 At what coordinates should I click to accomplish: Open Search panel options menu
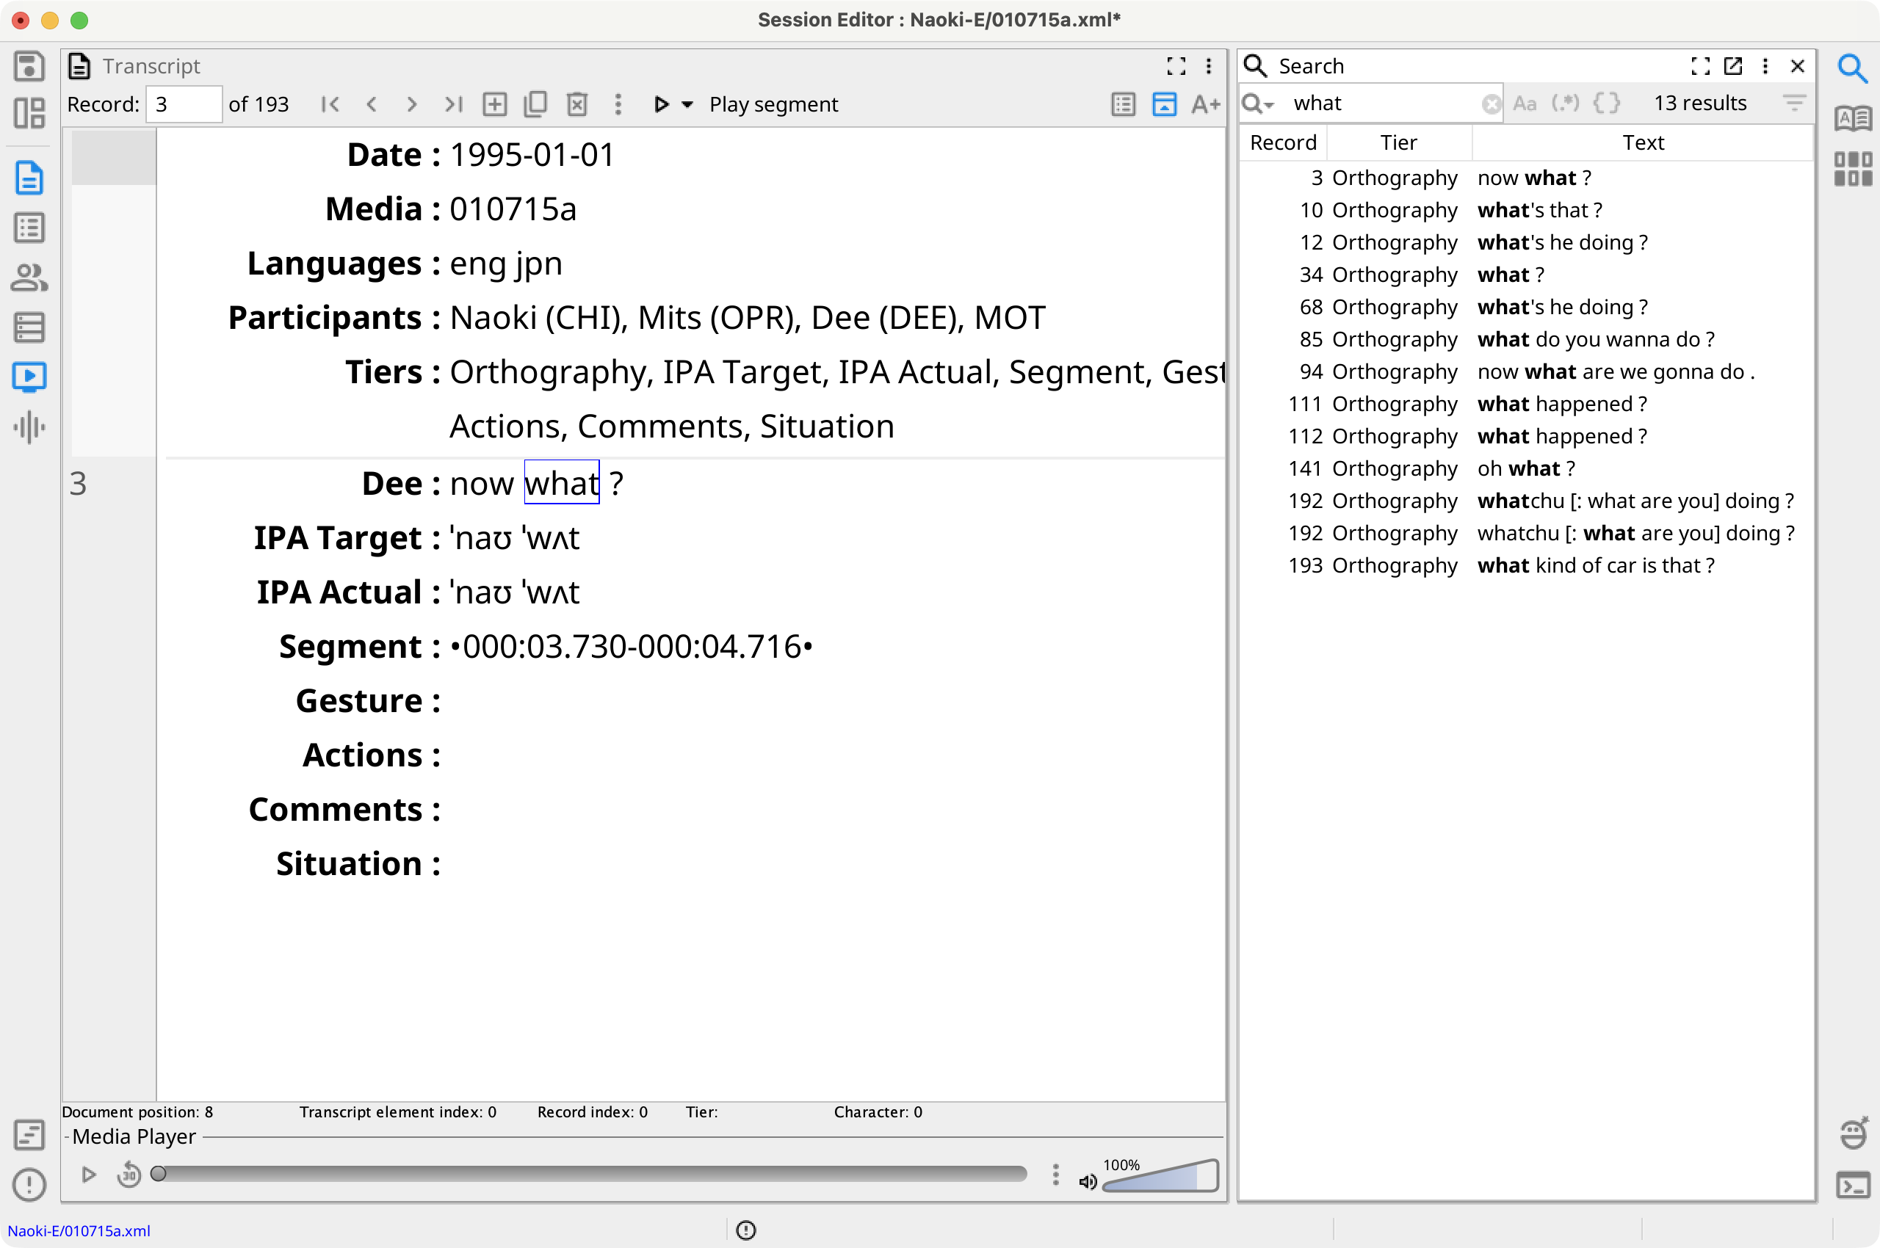pos(1765,66)
